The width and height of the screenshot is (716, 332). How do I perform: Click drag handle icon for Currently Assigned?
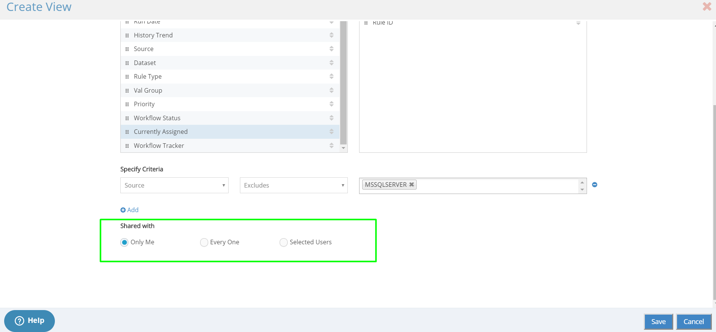[x=127, y=132]
